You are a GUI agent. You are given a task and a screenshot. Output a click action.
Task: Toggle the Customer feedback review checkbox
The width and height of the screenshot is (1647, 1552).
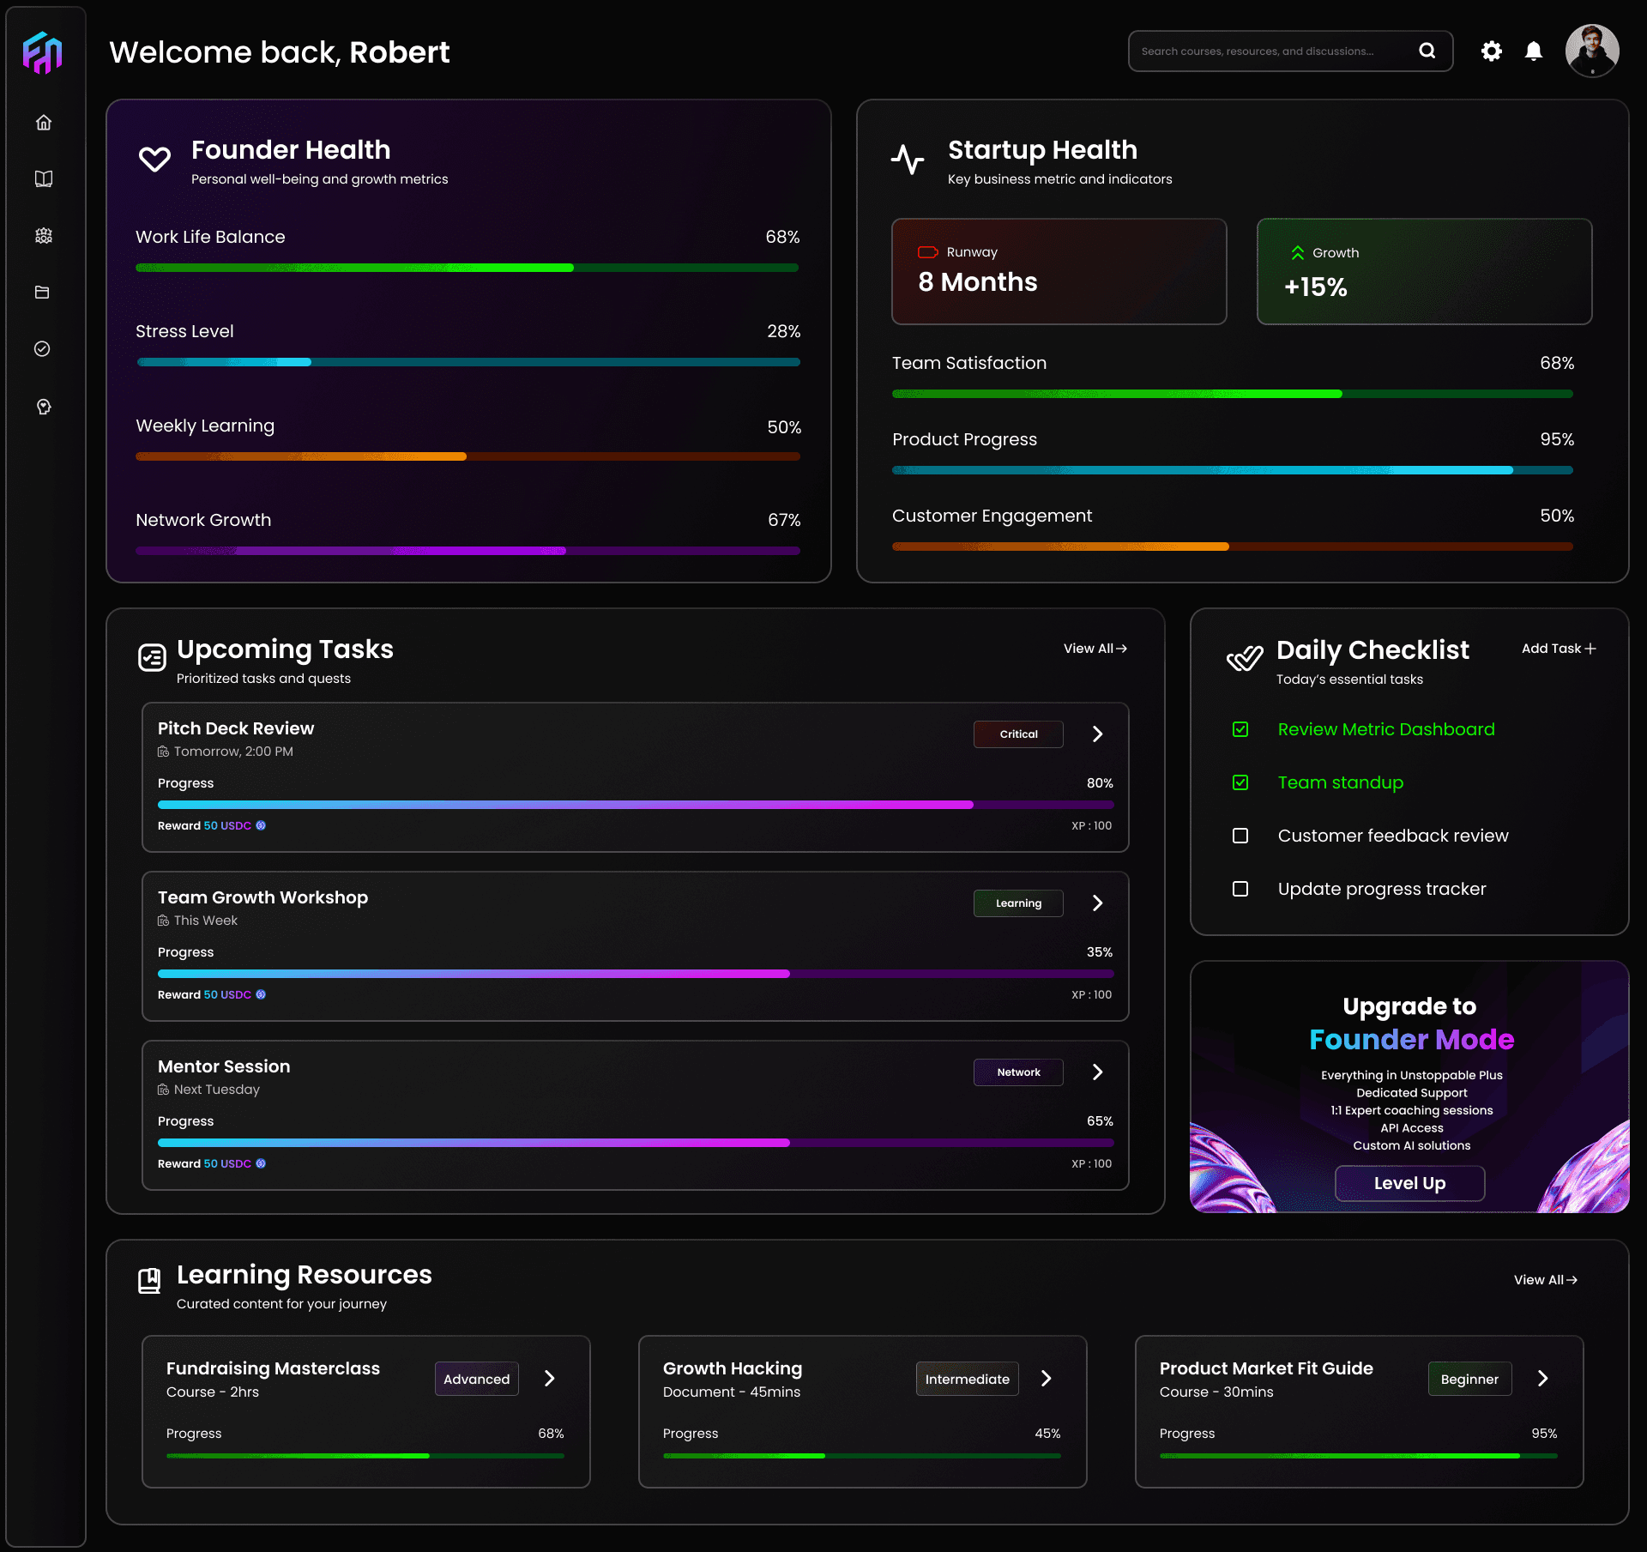coord(1240,835)
